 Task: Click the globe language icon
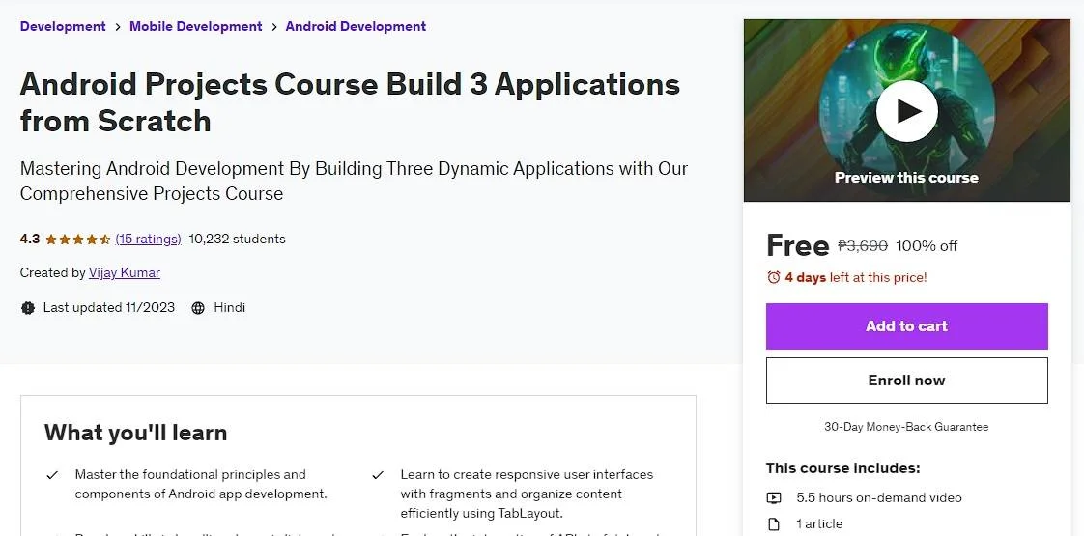[198, 308]
